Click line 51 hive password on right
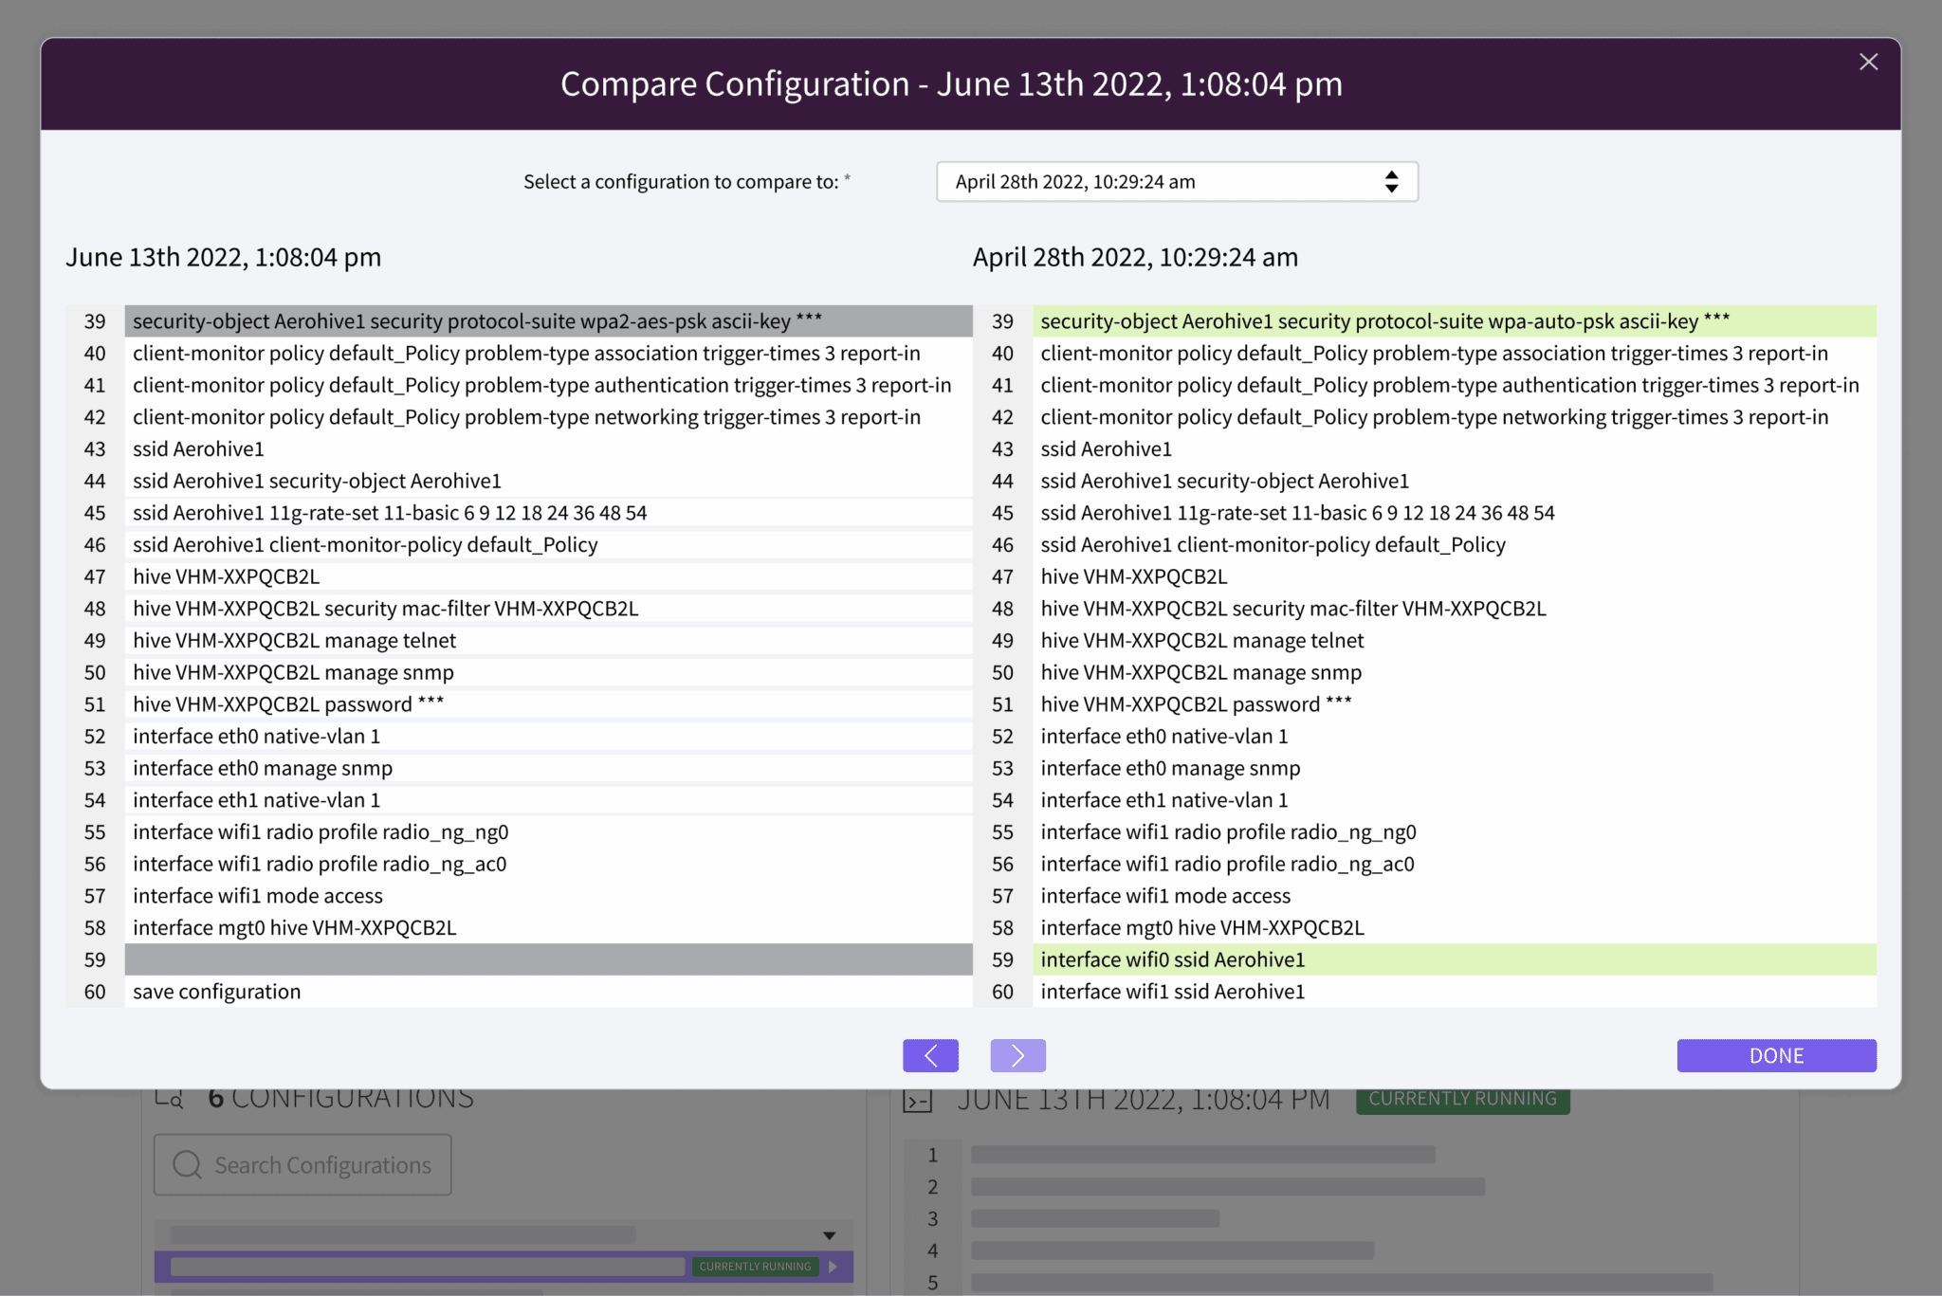This screenshot has height=1296, width=1942. [x=1196, y=704]
